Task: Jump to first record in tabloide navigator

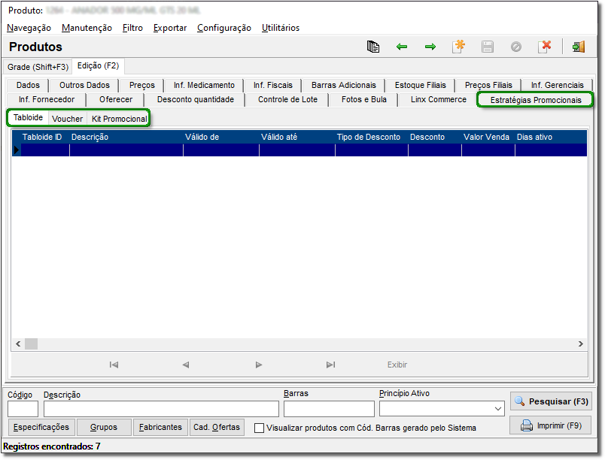Action: pos(114,365)
